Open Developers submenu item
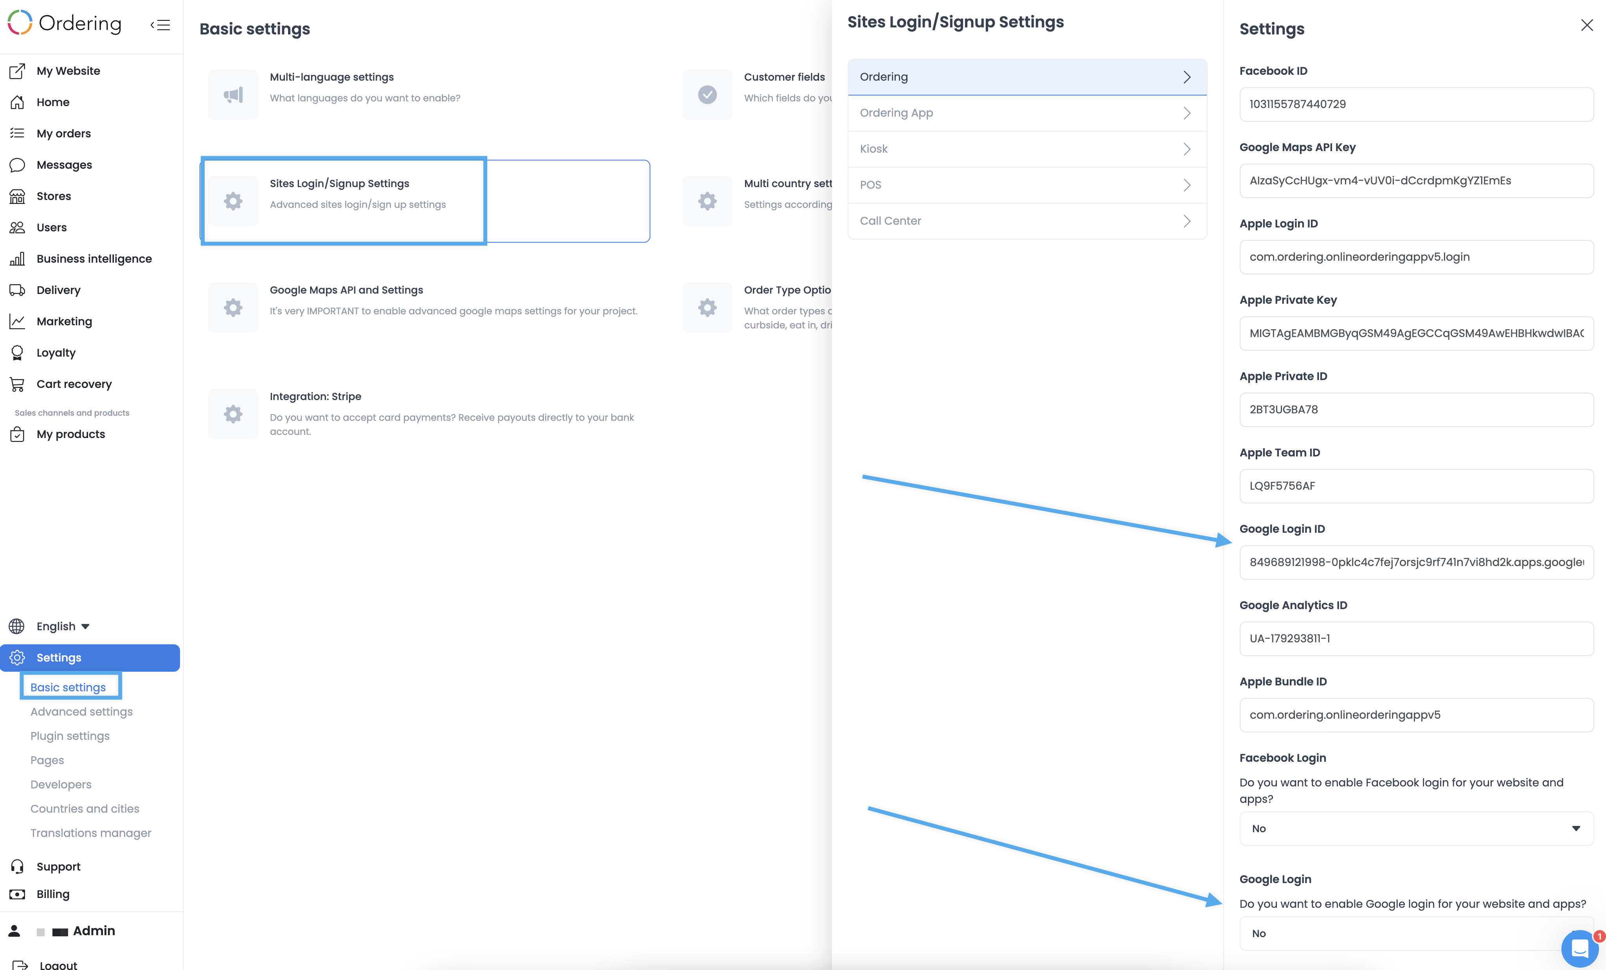The image size is (1606, 970). point(61,784)
